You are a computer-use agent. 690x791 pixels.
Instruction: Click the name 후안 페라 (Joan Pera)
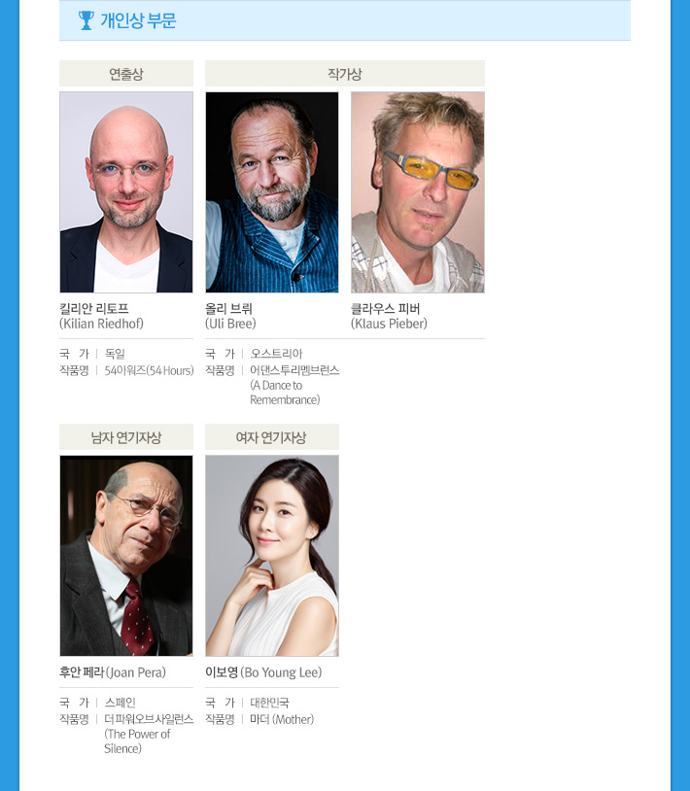click(113, 671)
